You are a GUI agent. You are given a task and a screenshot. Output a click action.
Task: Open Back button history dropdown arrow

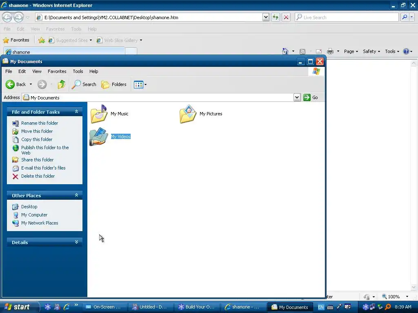[31, 84]
